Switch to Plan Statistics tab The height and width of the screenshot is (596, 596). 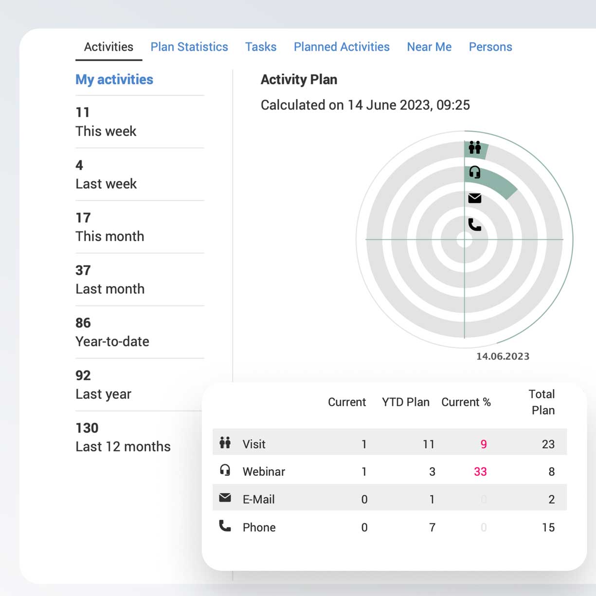(189, 47)
